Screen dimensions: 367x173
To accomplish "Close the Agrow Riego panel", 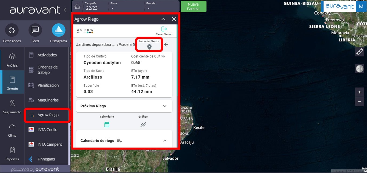I will 174,19.
